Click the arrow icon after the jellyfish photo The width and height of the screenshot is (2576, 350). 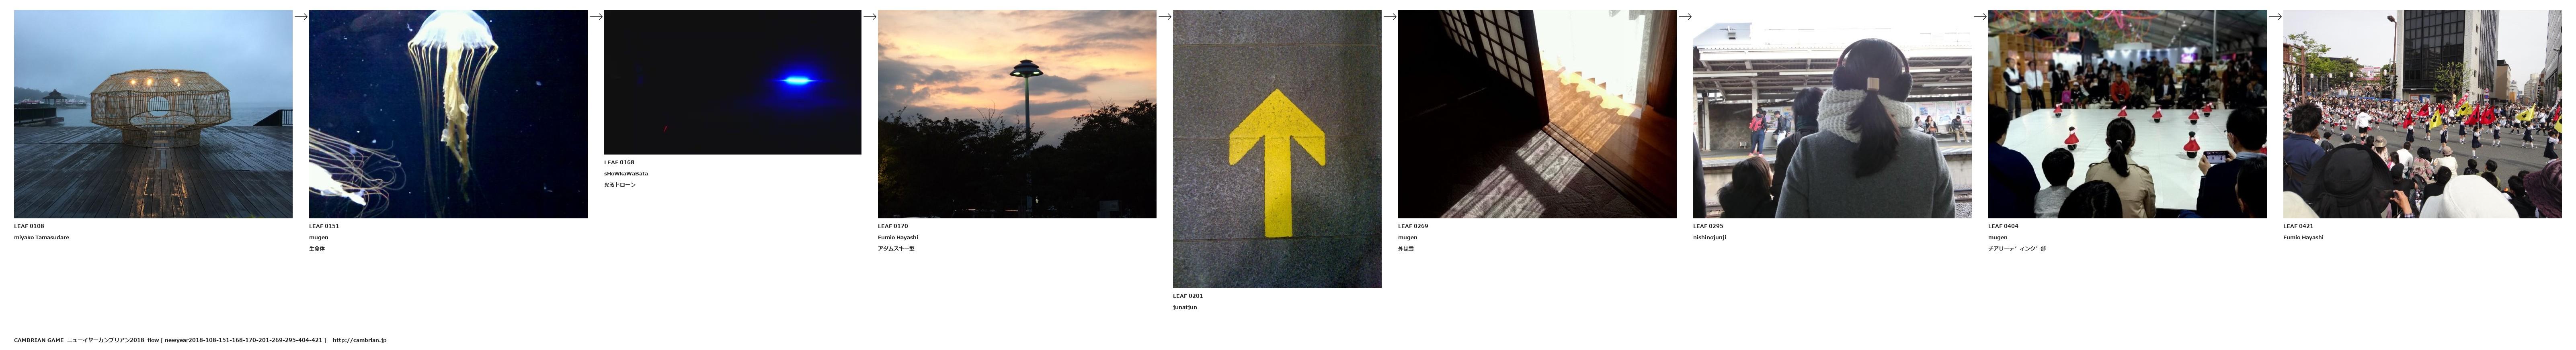(596, 16)
